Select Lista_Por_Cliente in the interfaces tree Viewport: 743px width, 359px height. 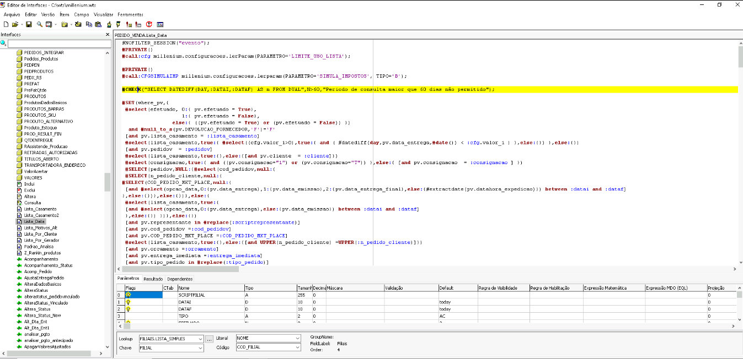click(40, 234)
